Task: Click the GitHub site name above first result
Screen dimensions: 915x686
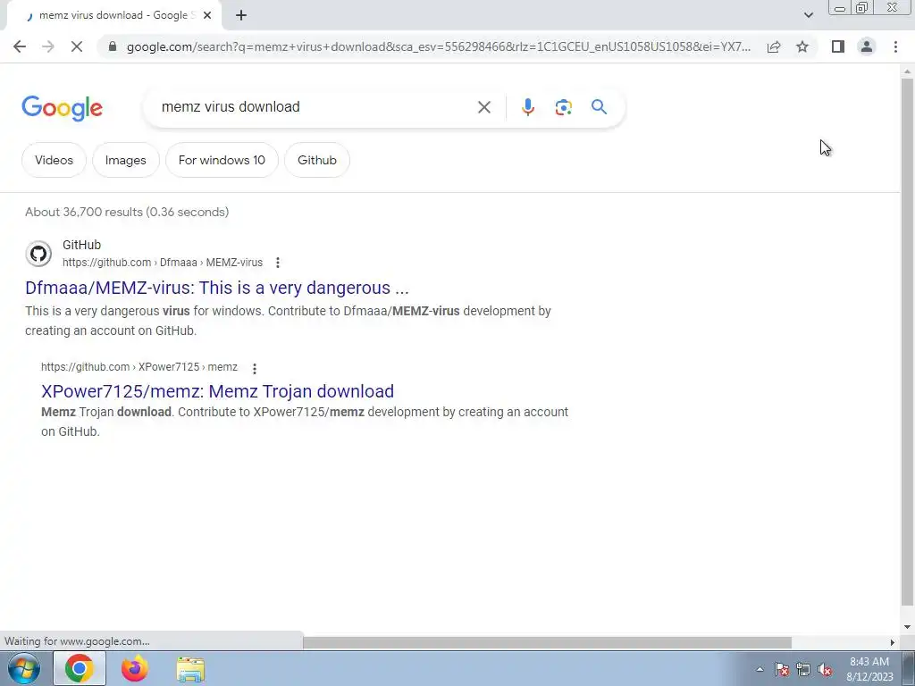Action: point(81,245)
